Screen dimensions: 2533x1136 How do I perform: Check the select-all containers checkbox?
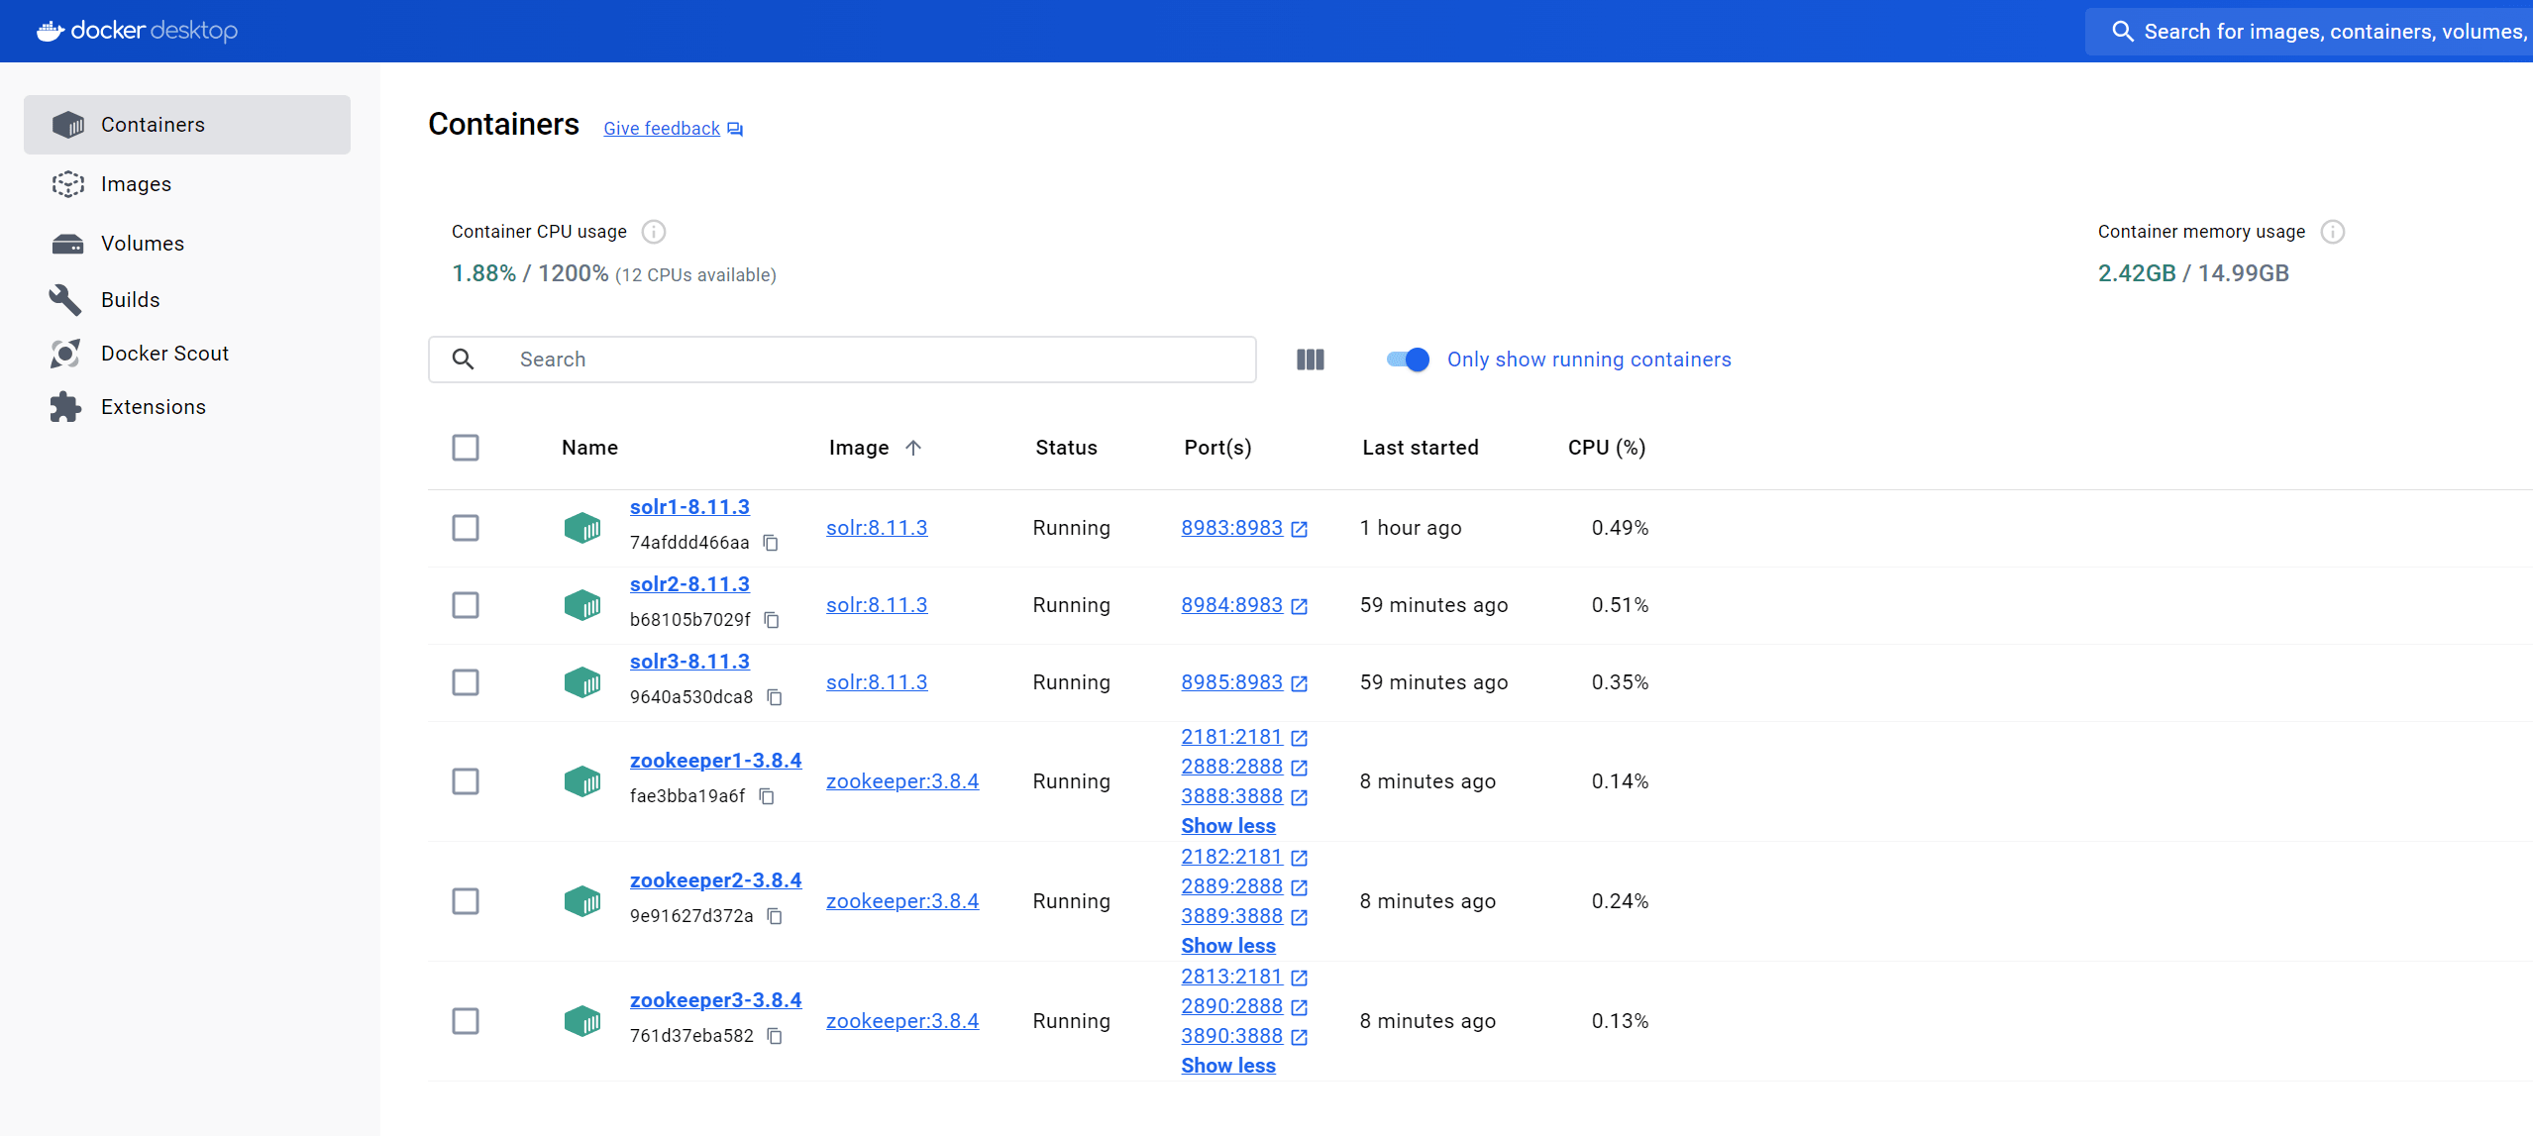click(466, 448)
